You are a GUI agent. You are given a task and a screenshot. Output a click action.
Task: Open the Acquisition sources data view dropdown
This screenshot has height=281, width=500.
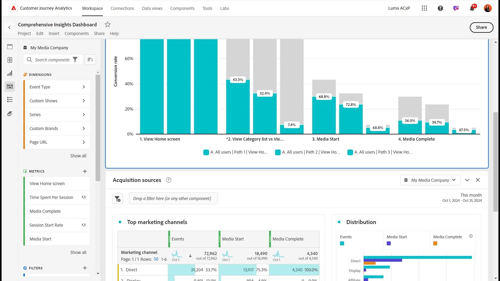point(430,180)
